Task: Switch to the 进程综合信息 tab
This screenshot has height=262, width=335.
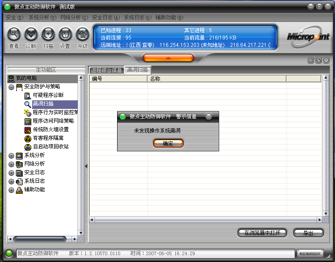Action: coord(106,70)
